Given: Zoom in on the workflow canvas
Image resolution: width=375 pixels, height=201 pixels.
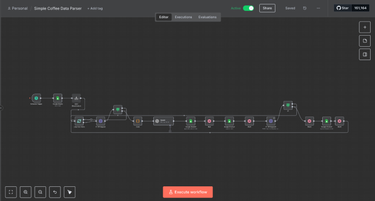Looking at the screenshot, I should coord(26,192).
